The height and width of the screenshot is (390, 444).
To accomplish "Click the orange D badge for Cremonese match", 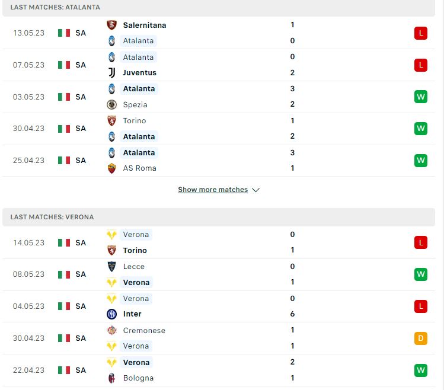I will (420, 338).
